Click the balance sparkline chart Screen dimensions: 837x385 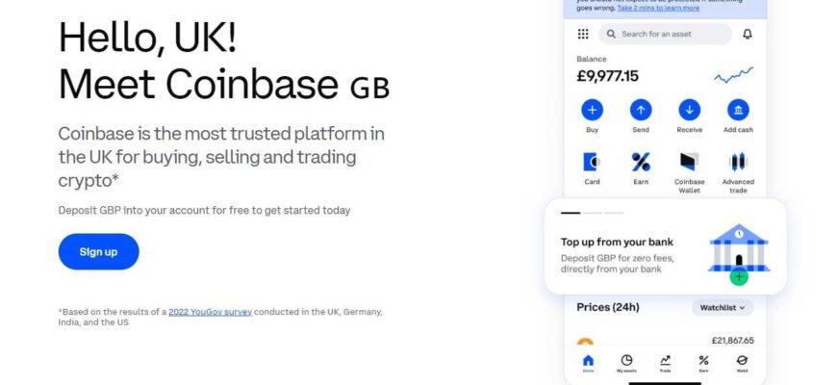tap(733, 75)
